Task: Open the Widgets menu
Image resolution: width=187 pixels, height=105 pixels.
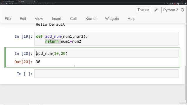Action: (x=112, y=19)
